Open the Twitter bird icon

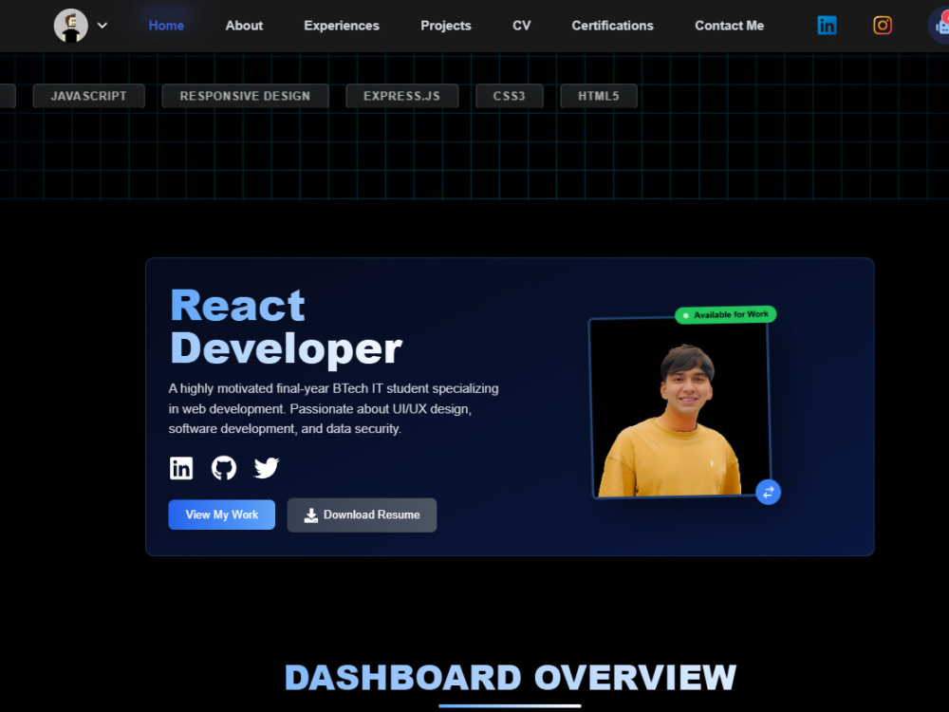pos(267,468)
